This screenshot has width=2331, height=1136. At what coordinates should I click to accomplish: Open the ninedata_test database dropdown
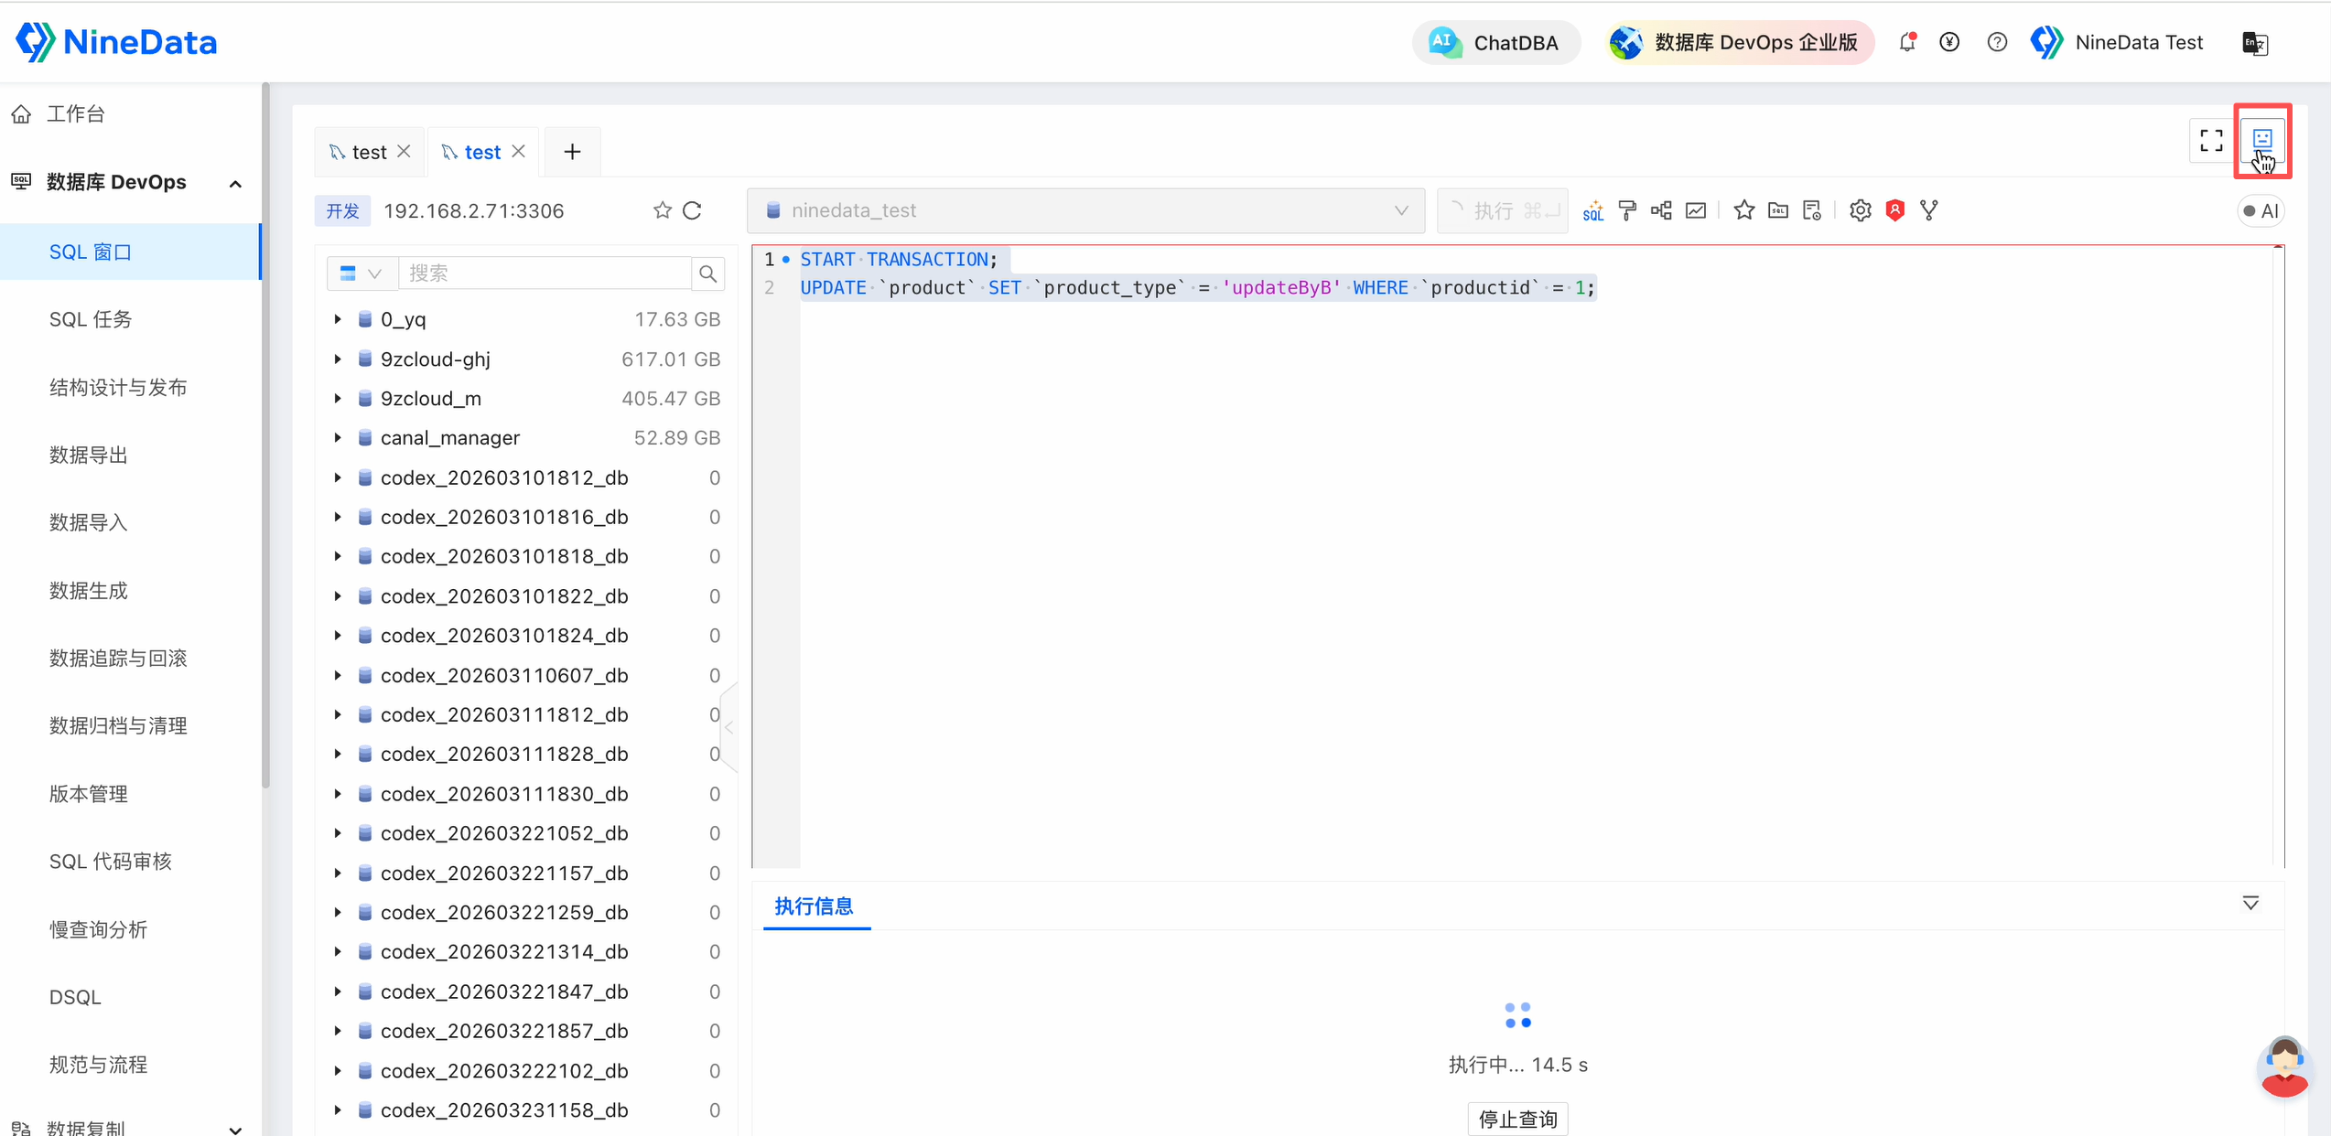(1085, 210)
